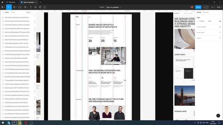The height and width of the screenshot is (125, 223).
Task: Open Windows Start menu
Action: (3, 123)
